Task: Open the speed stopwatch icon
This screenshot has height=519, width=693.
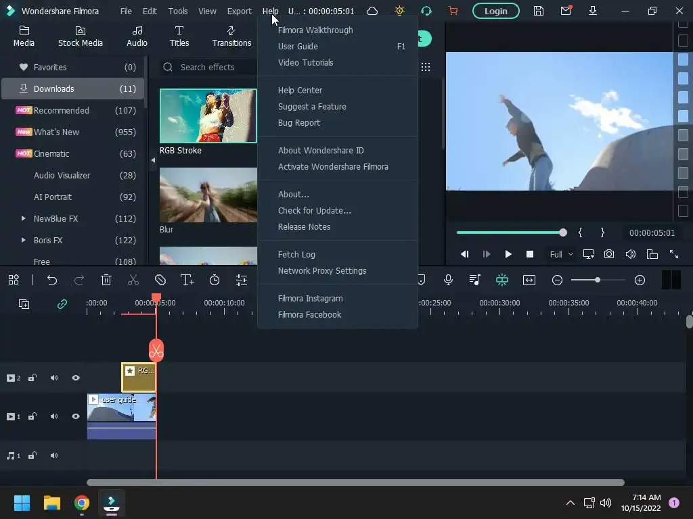Action: tap(215, 280)
